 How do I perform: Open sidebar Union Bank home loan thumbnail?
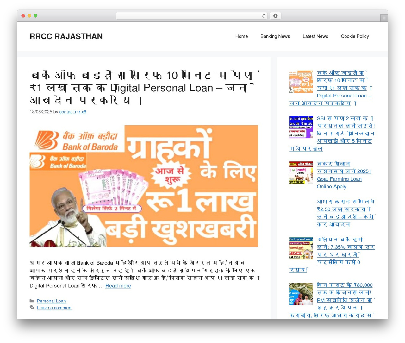pyautogui.click(x=301, y=248)
